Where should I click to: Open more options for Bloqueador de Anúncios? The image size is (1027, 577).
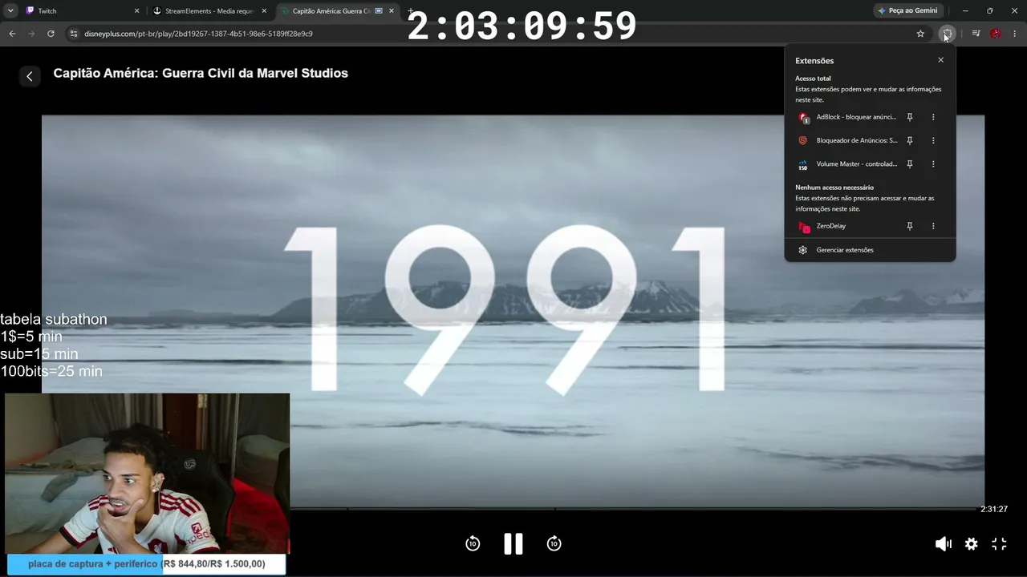(x=932, y=140)
